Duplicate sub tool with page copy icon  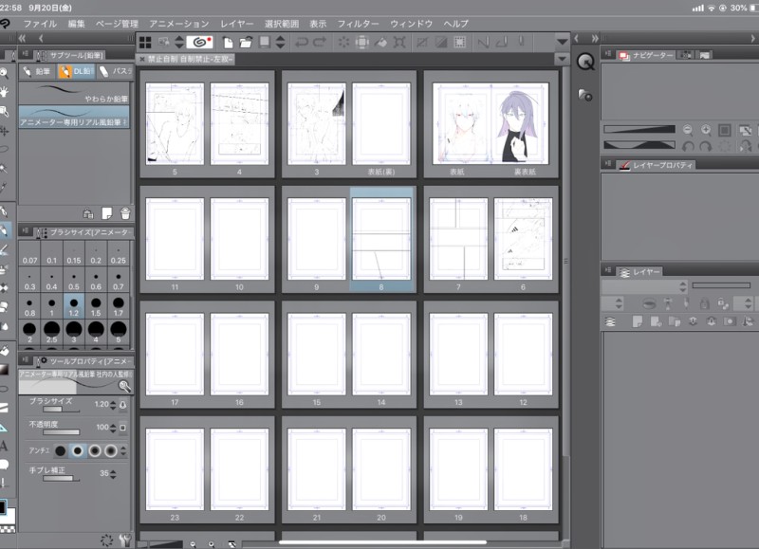pos(107,213)
